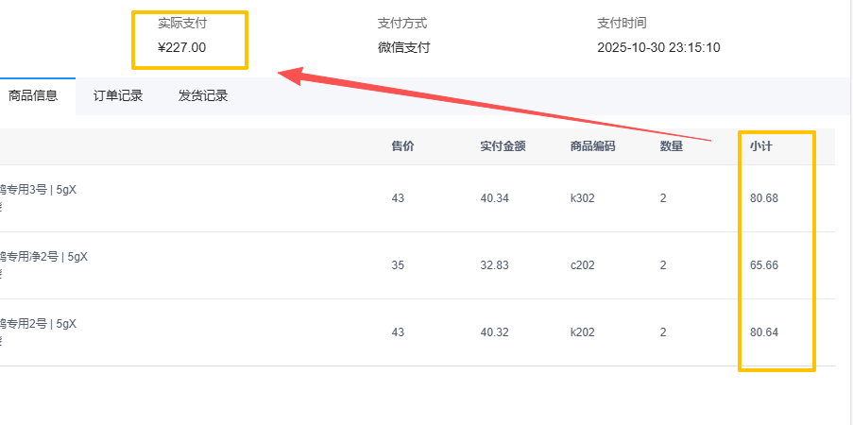The width and height of the screenshot is (853, 425).
Task: Click the product name ending 专用3号 | 5gX
Action: coord(38,190)
